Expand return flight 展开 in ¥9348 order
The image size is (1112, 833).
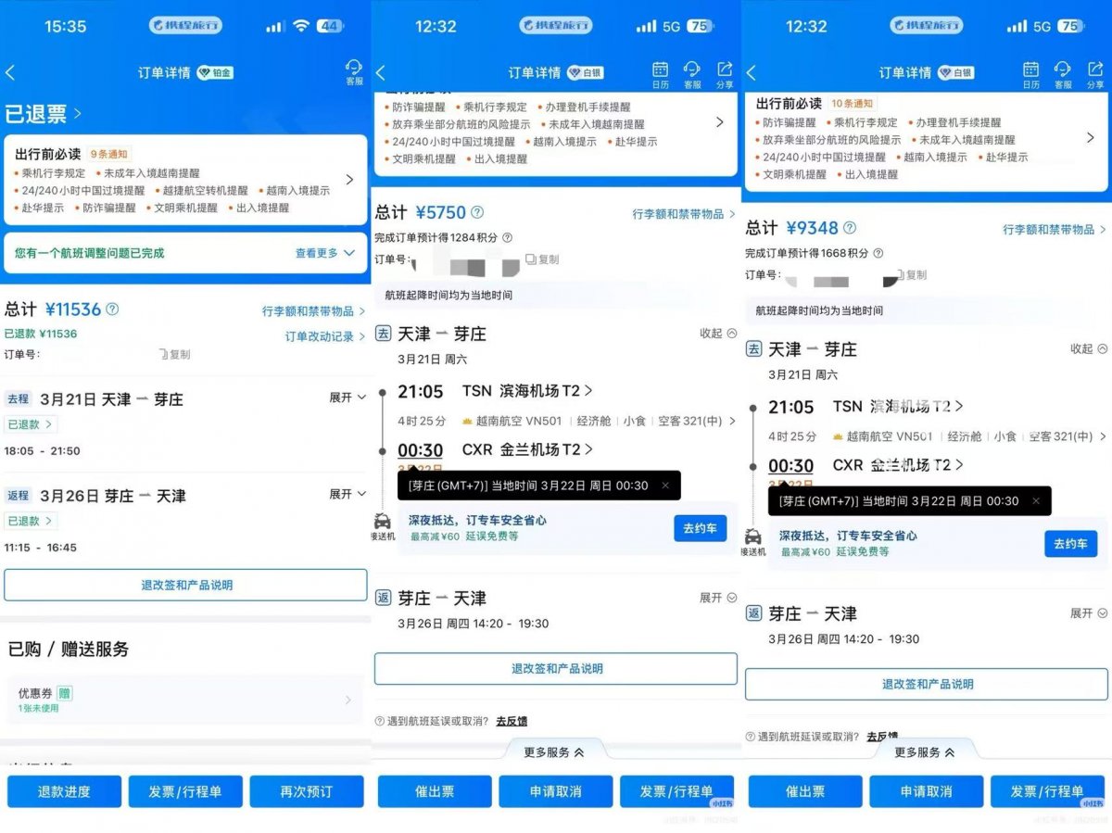pyautogui.click(x=1089, y=613)
